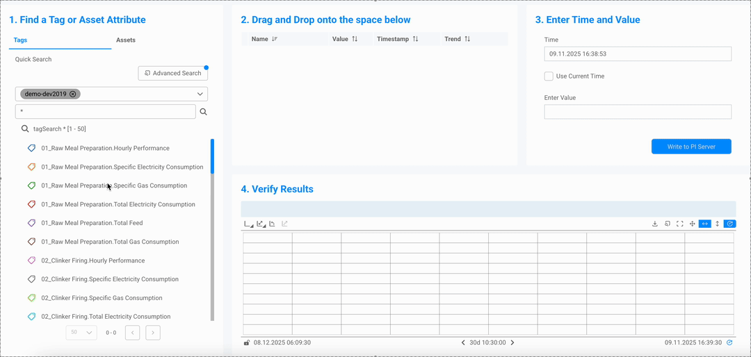Click the magnifier search icon beside tag filter
The height and width of the screenshot is (357, 751).
click(x=204, y=112)
